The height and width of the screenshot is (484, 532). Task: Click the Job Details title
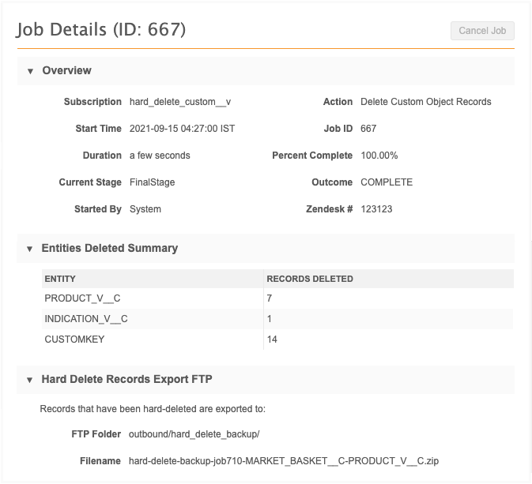pyautogui.click(x=101, y=31)
